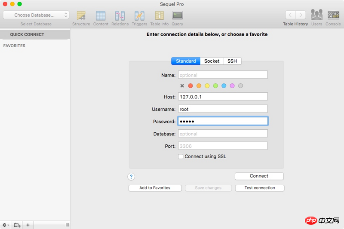Screen dimensions: 344x229
Task: Open the help question mark button
Action: point(131,177)
